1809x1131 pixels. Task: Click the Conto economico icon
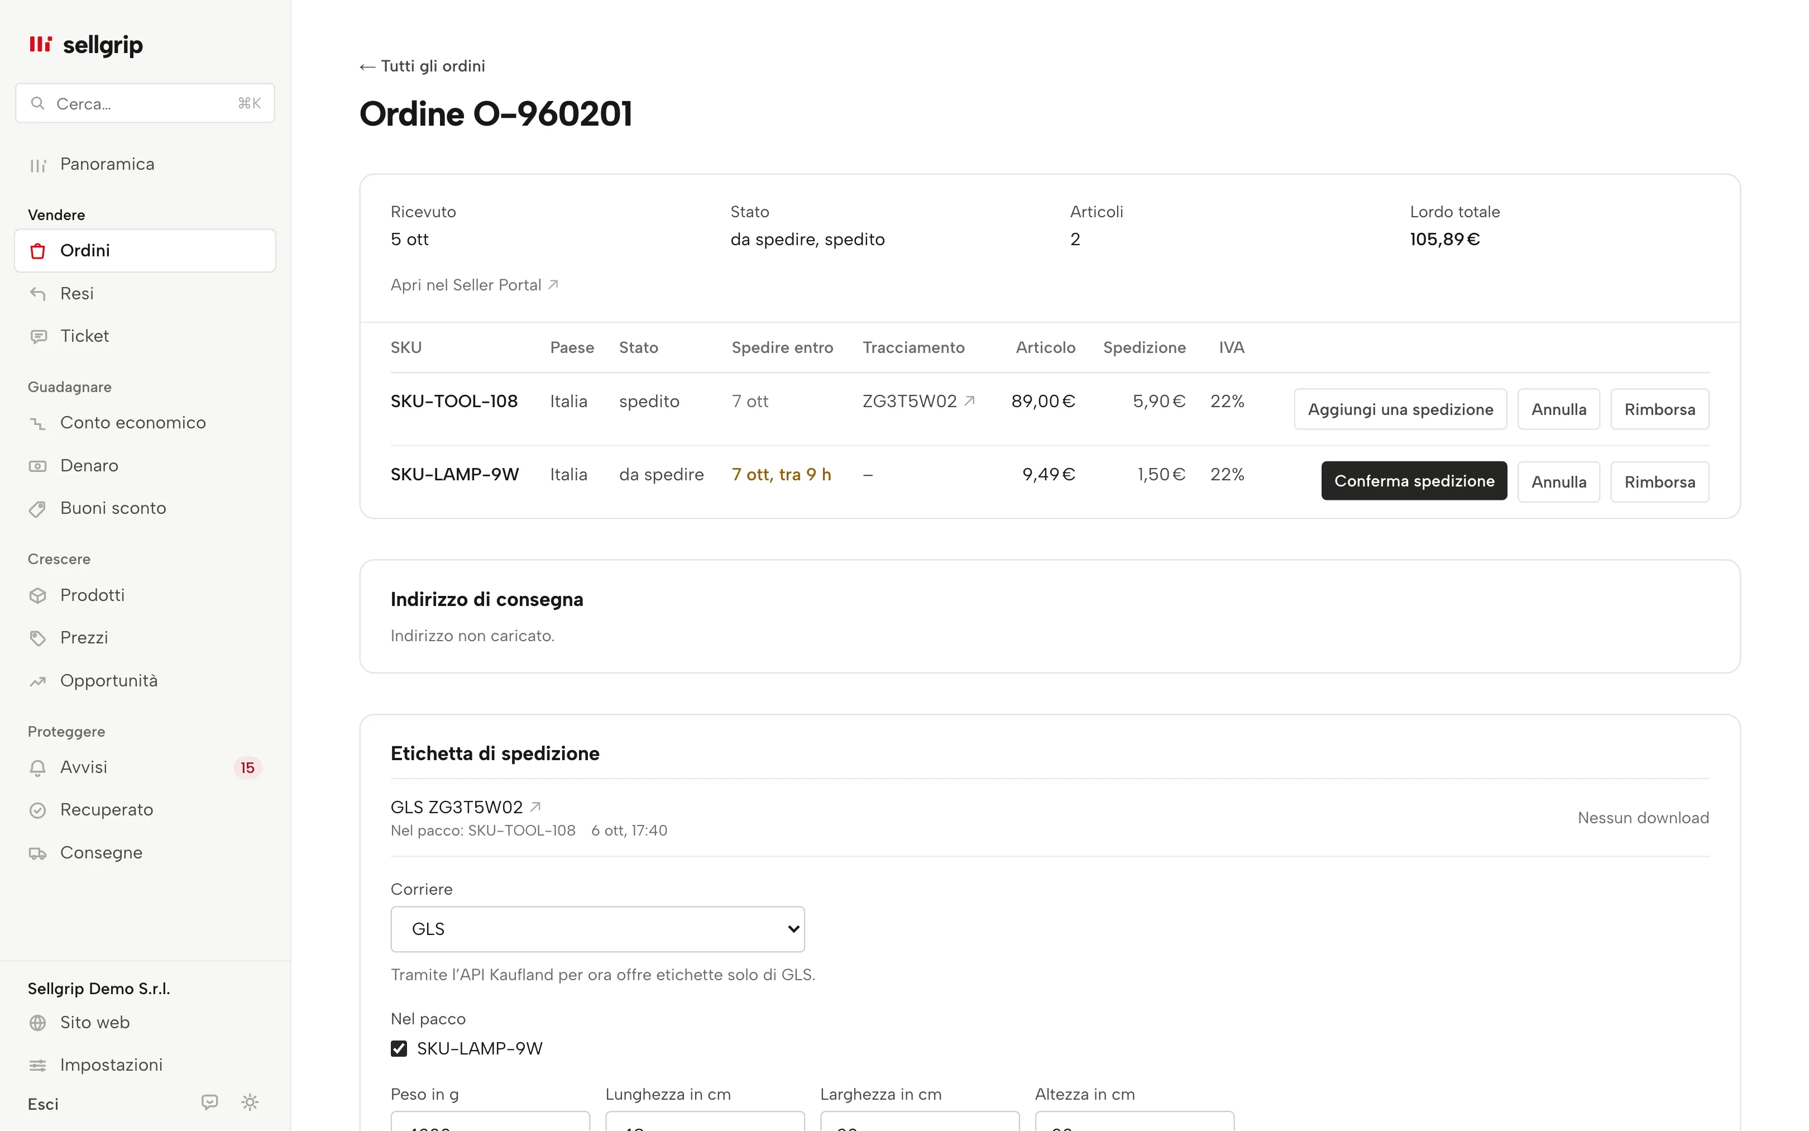(x=37, y=423)
